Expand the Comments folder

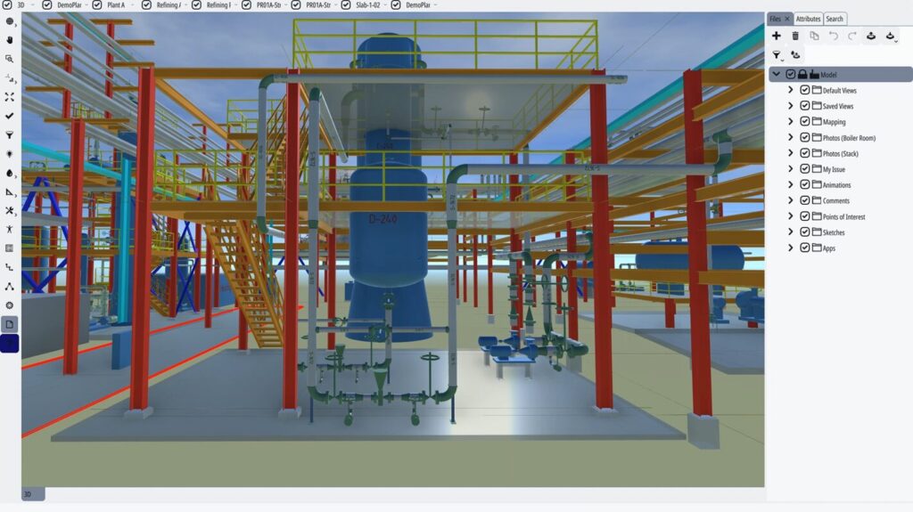[791, 200]
